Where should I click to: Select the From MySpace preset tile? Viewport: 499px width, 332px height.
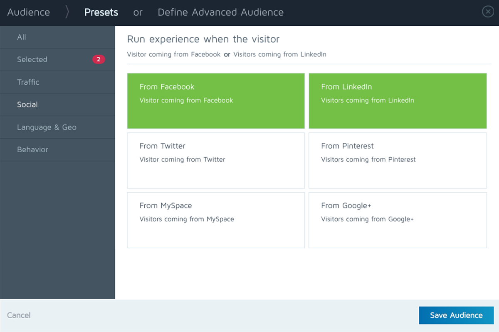[216, 220]
